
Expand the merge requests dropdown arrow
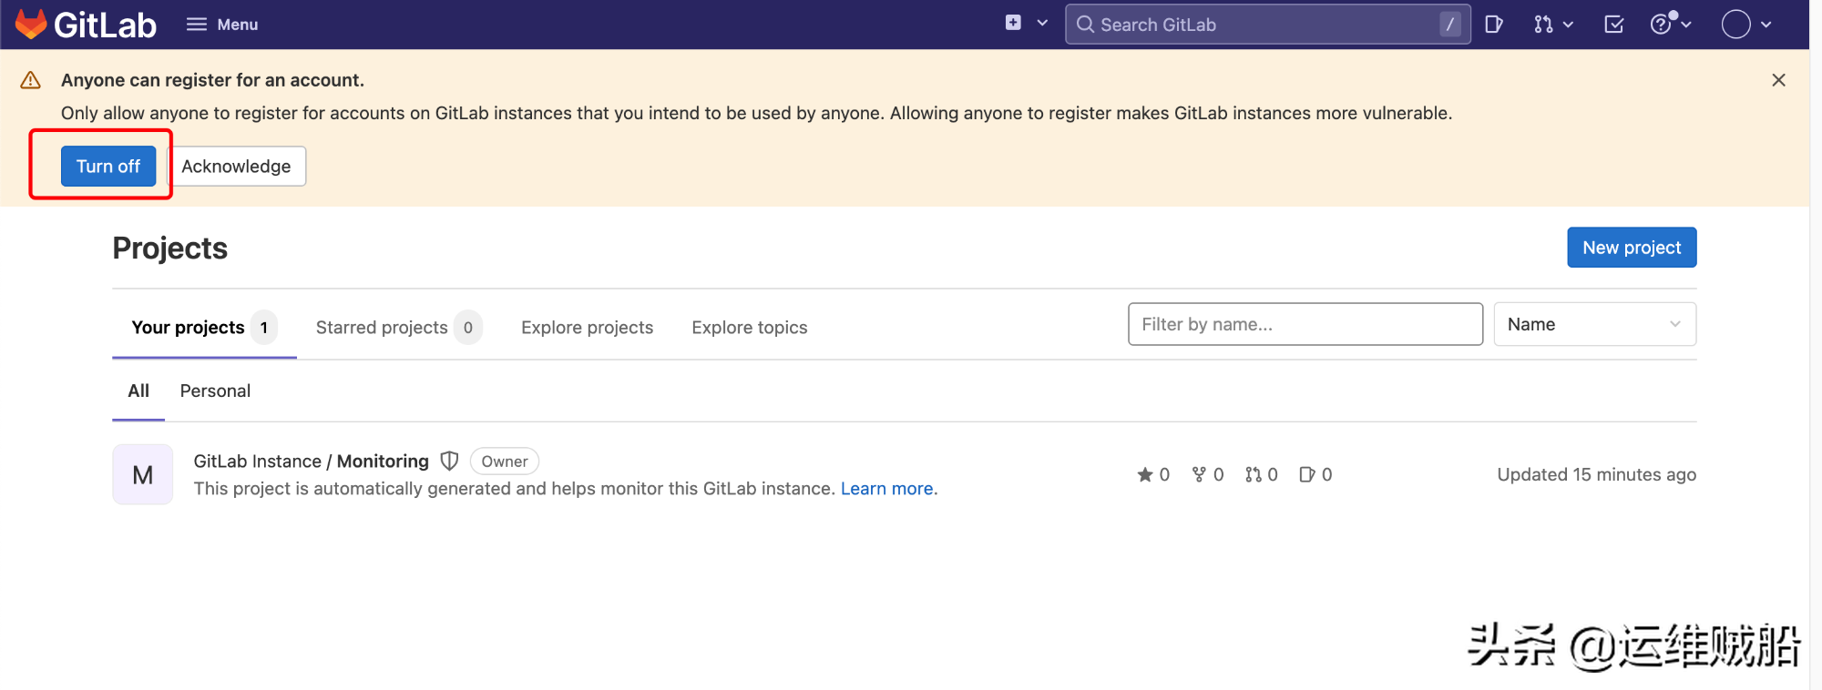tap(1568, 25)
